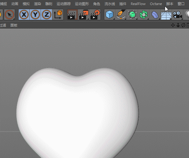This screenshot has width=189, height=158.
Task: Toggle Y axis lock
Action: pyautogui.click(x=35, y=15)
